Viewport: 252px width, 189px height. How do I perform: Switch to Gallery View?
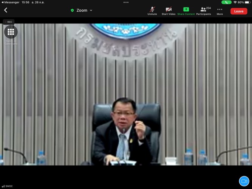point(11,32)
